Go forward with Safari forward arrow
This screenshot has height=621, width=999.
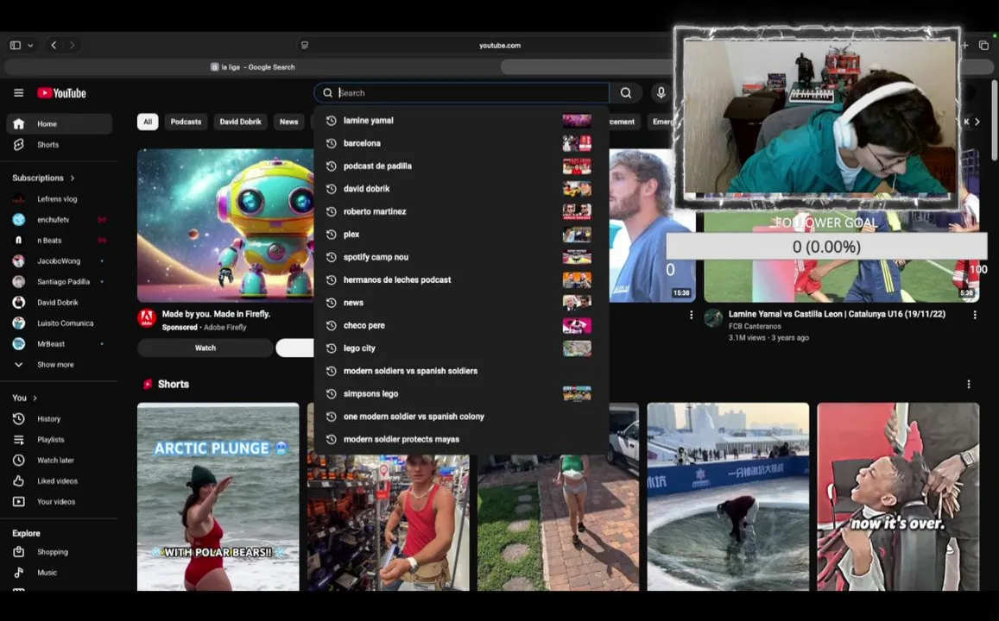coord(72,45)
